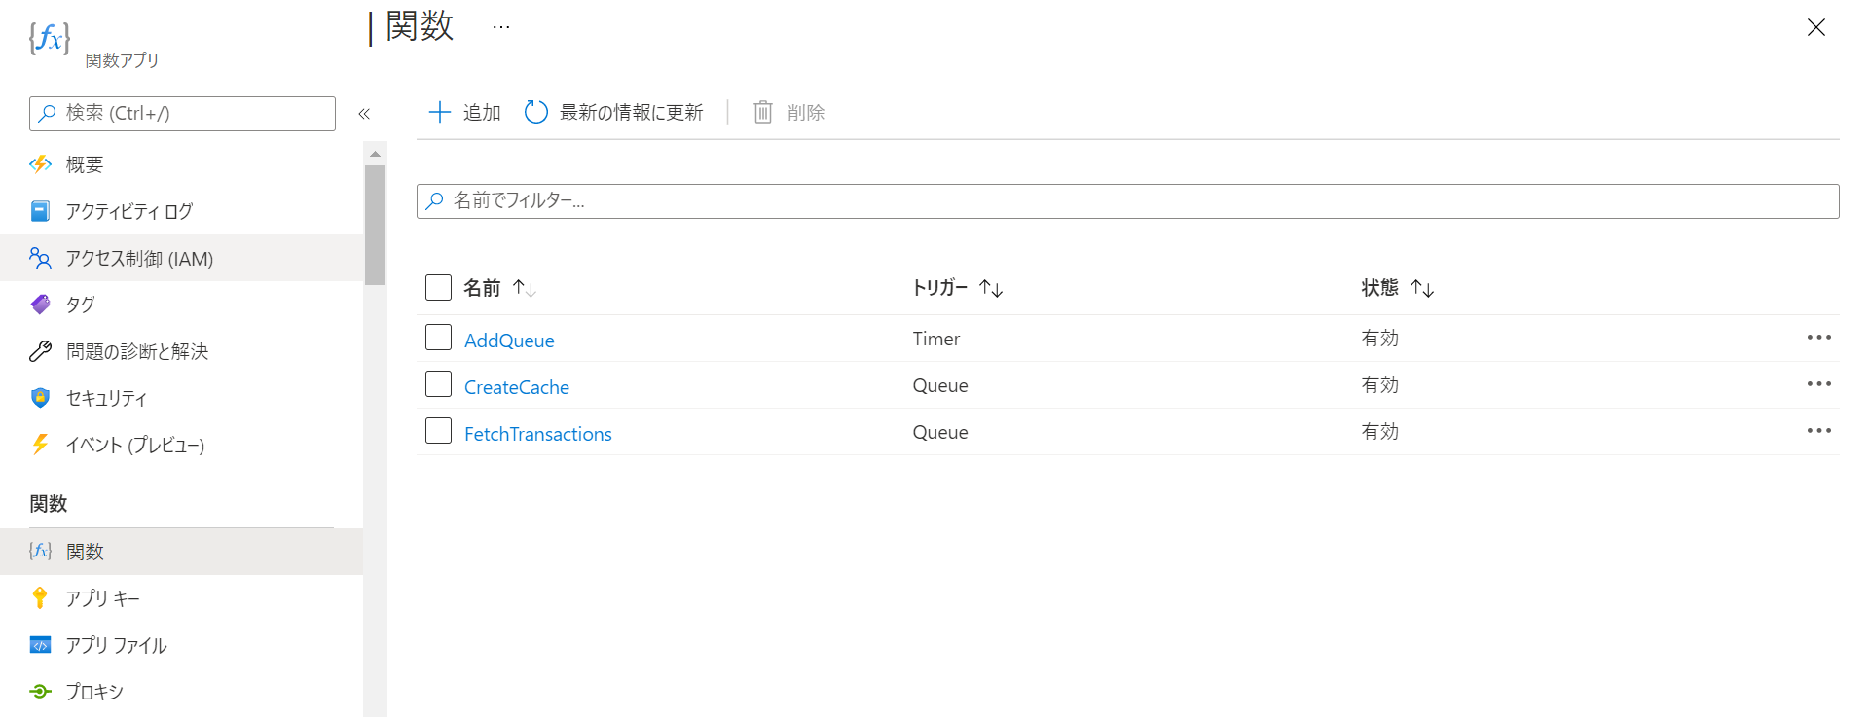The image size is (1869, 717).
Task: Click the wrench diagnose icon
Action: (40, 351)
